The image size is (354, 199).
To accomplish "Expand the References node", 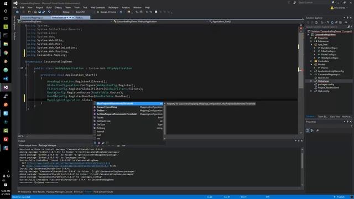I will pyautogui.click(x=311, y=41).
